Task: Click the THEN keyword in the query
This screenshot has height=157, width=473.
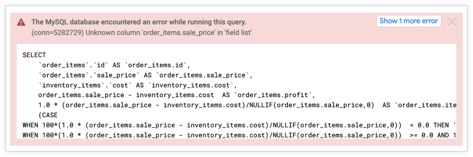Action: tap(441, 125)
